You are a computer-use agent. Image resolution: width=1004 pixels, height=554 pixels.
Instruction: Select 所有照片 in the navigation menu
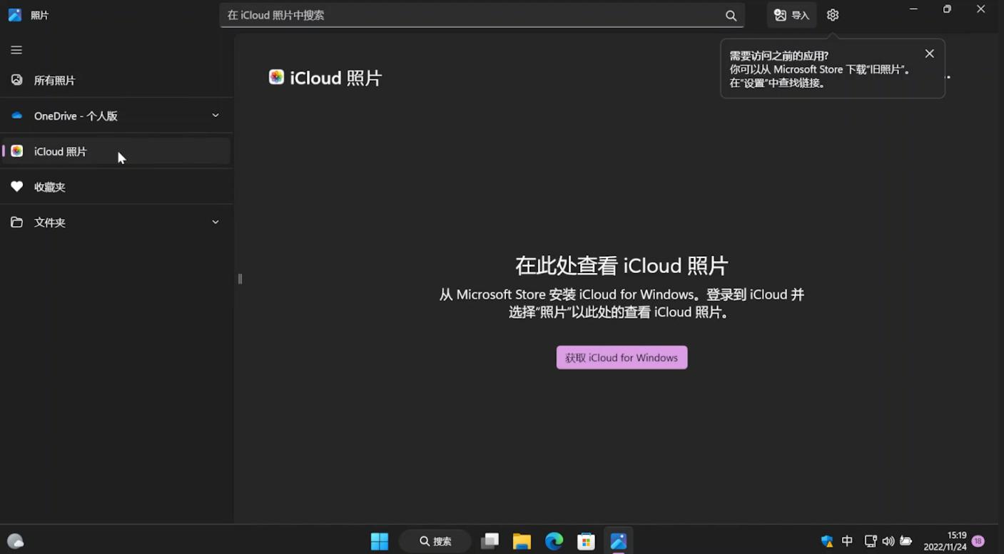[54, 80]
